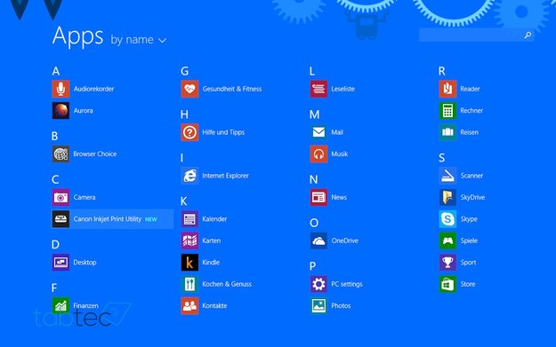Open the Finanzen chart icon
Image resolution: width=556 pixels, height=347 pixels.
coord(60,305)
